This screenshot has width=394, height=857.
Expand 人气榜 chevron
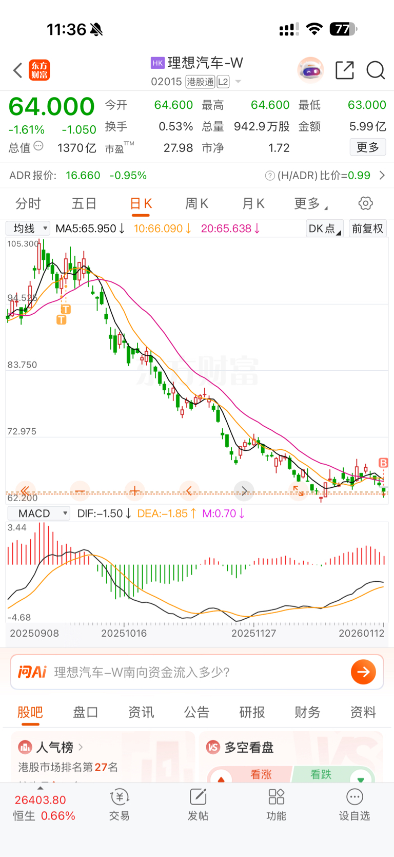click(x=81, y=747)
